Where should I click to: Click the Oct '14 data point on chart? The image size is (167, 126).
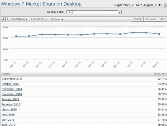coord(29,36)
